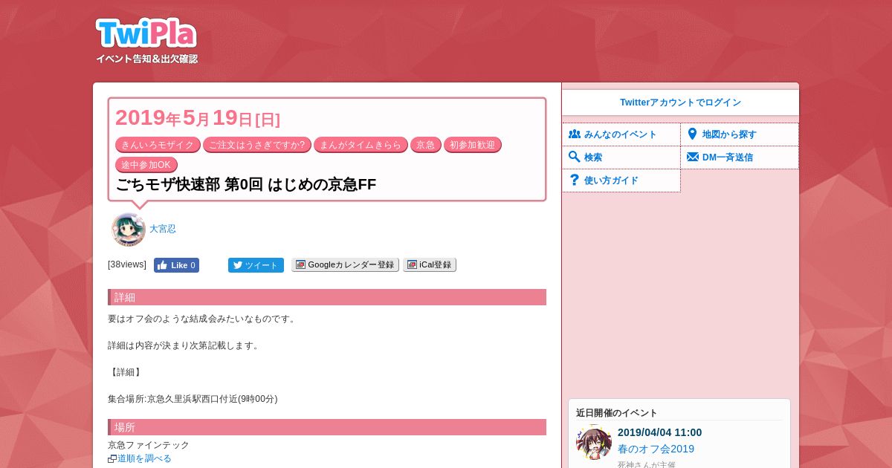Select the 詳細 section header
Viewport: 892px width, 468px height.
click(x=327, y=297)
